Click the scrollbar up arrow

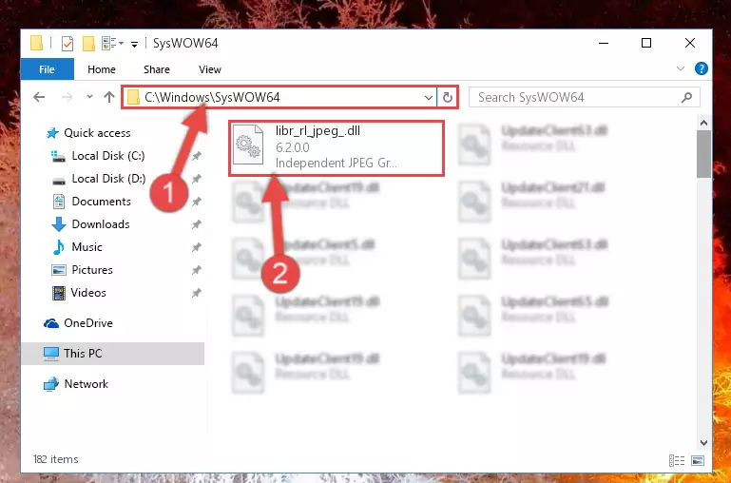[x=704, y=123]
